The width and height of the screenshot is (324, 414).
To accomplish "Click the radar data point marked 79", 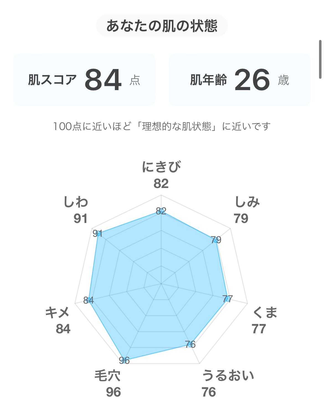I will 215,240.
